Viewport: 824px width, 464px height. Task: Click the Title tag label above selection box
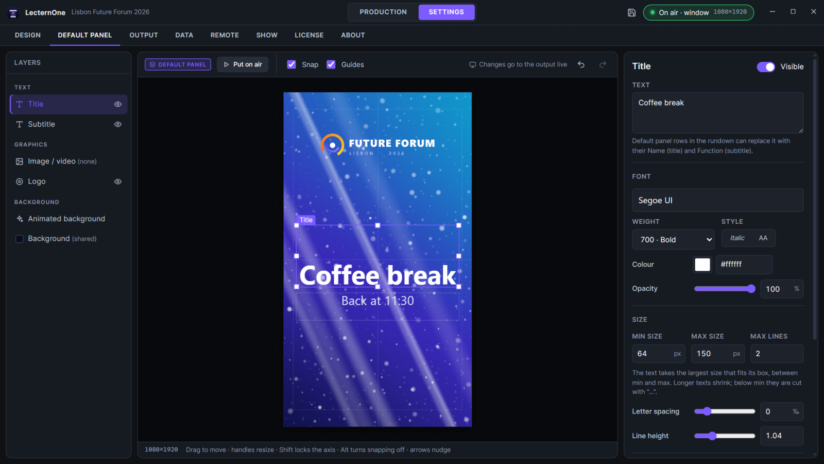306,220
